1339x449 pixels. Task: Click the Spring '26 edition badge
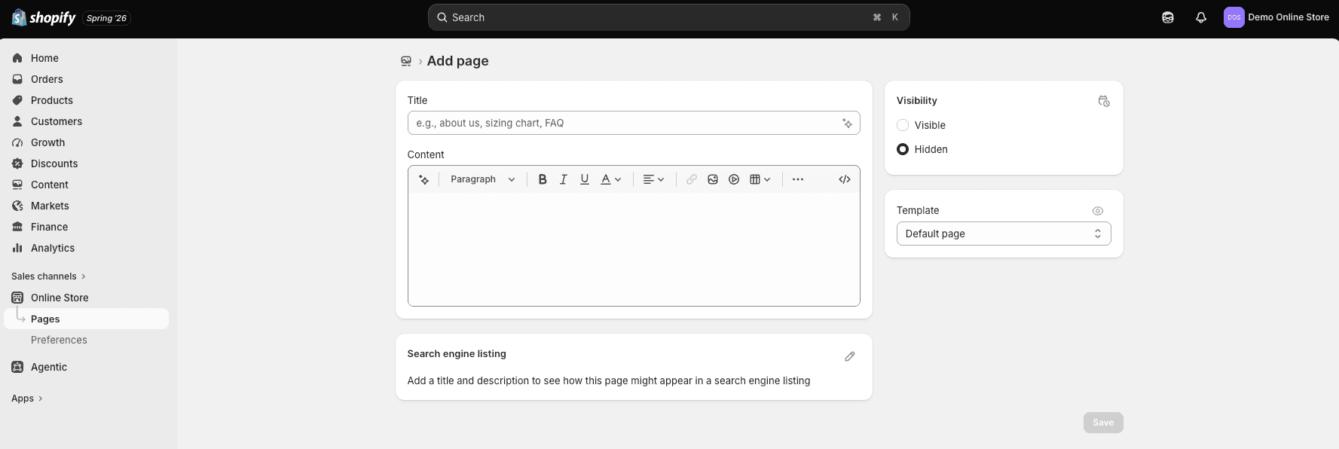coord(106,18)
